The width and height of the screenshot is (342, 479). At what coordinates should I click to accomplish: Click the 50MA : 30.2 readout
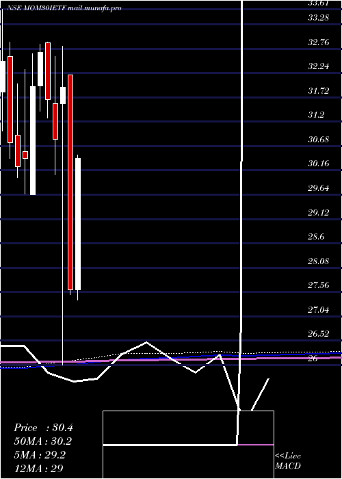[x=43, y=441]
